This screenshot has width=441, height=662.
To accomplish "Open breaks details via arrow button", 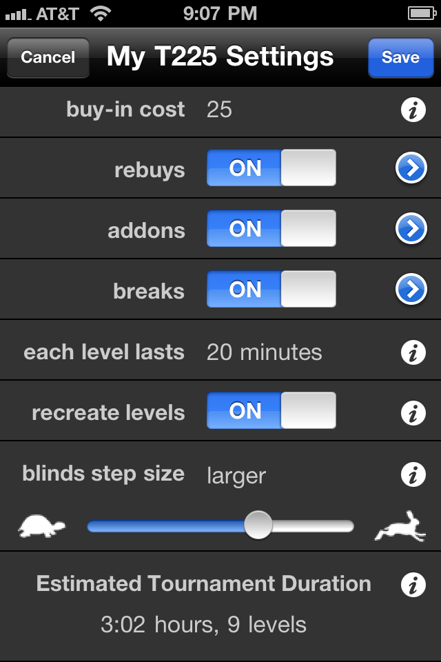I will pyautogui.click(x=411, y=290).
